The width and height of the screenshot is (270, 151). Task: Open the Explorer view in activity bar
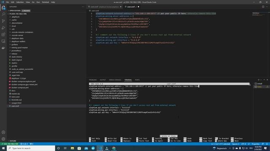pos(3,8)
